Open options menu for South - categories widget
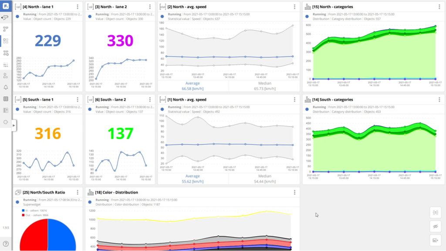Image resolution: width=446 pixels, height=251 pixels. pyautogui.click(x=439, y=100)
